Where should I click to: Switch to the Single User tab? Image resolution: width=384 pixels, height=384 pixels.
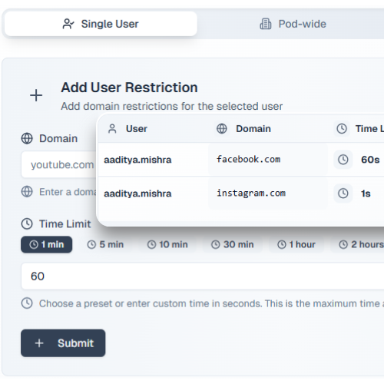point(101,24)
